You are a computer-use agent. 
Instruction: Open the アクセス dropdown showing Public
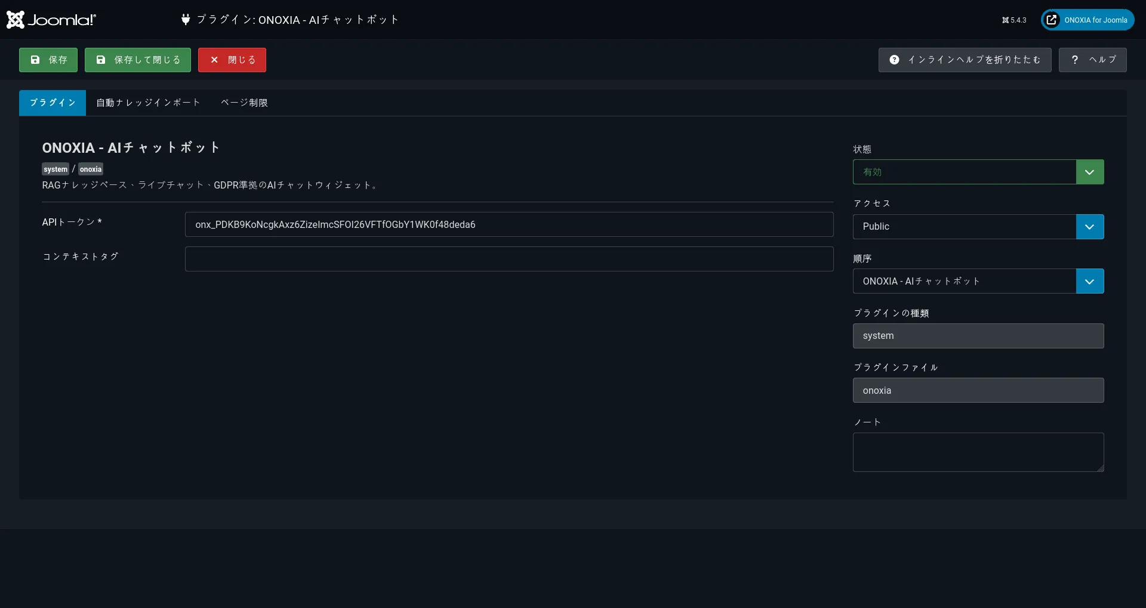pos(978,227)
